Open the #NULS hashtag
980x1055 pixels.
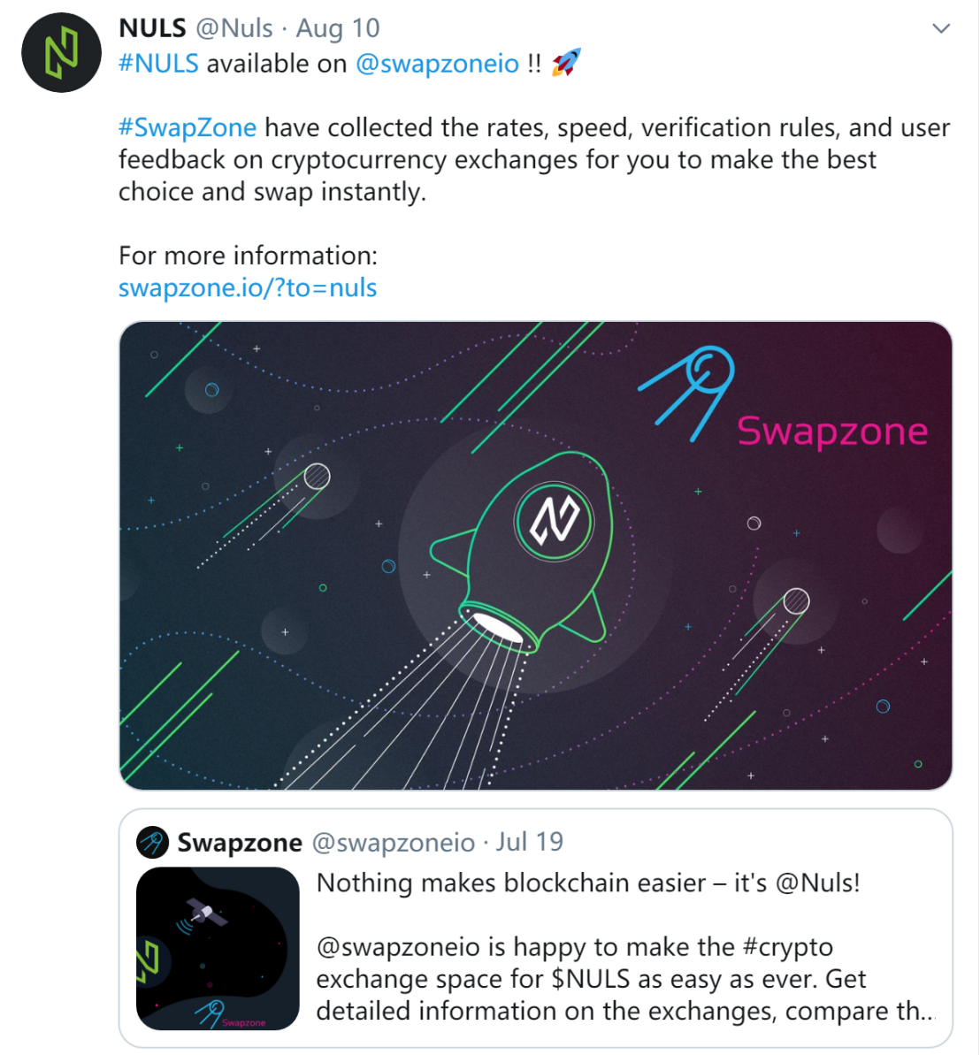(159, 64)
